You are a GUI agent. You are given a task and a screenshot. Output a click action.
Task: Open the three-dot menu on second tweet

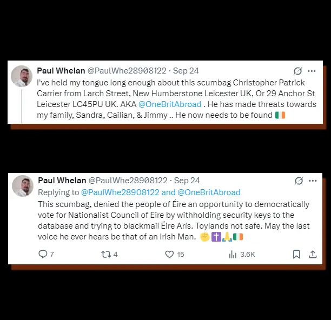tap(313, 181)
